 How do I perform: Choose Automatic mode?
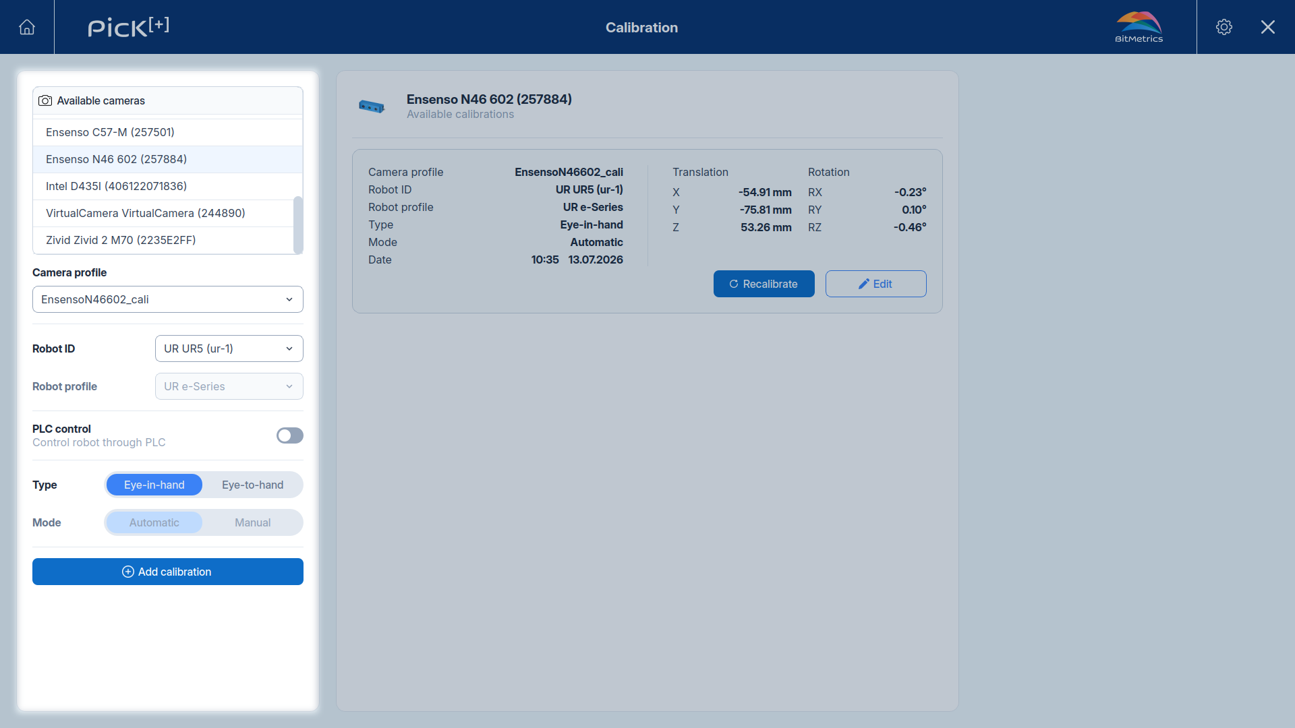(x=154, y=522)
